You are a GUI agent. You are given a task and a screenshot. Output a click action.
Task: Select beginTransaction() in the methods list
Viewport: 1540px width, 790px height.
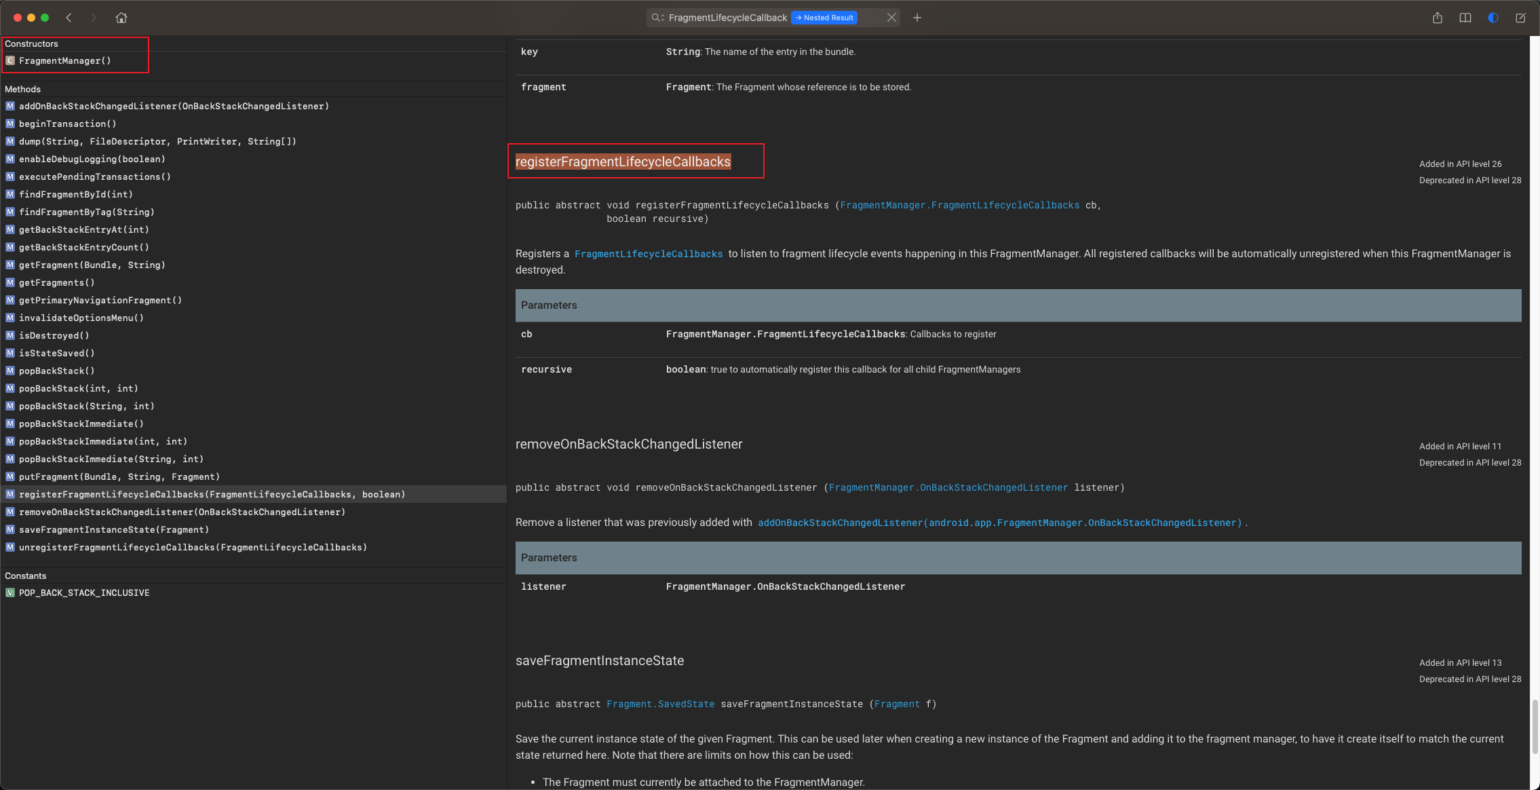tap(67, 124)
